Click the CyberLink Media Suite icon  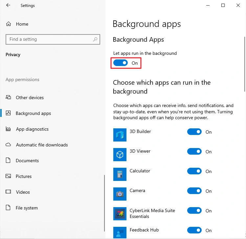(x=120, y=214)
